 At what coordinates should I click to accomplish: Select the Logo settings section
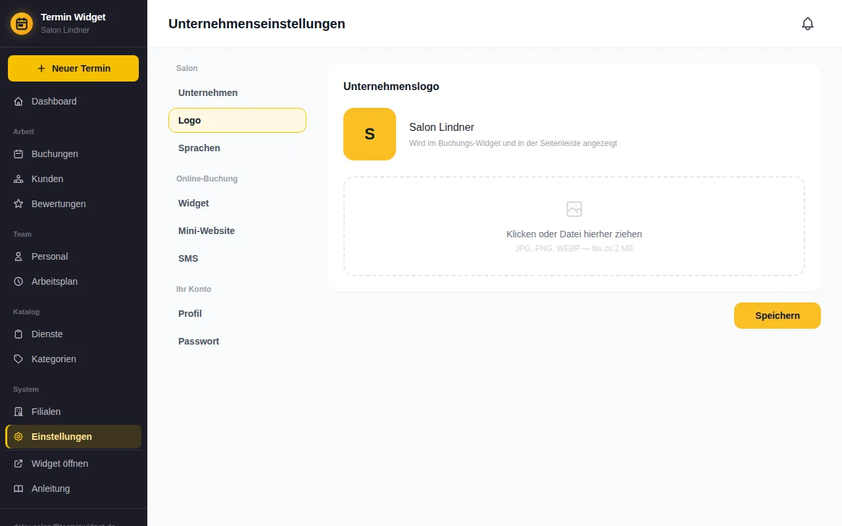[237, 120]
